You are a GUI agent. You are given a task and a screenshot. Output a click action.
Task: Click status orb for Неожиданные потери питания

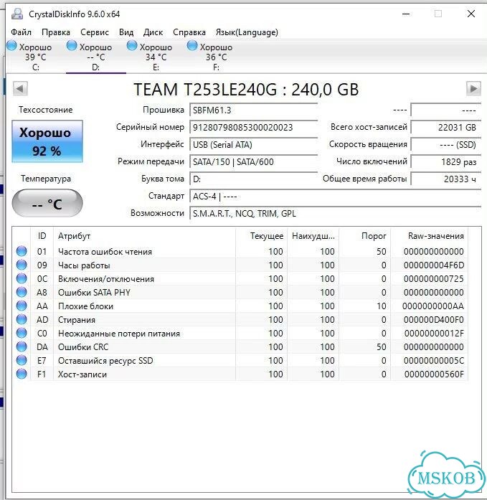tap(22, 333)
